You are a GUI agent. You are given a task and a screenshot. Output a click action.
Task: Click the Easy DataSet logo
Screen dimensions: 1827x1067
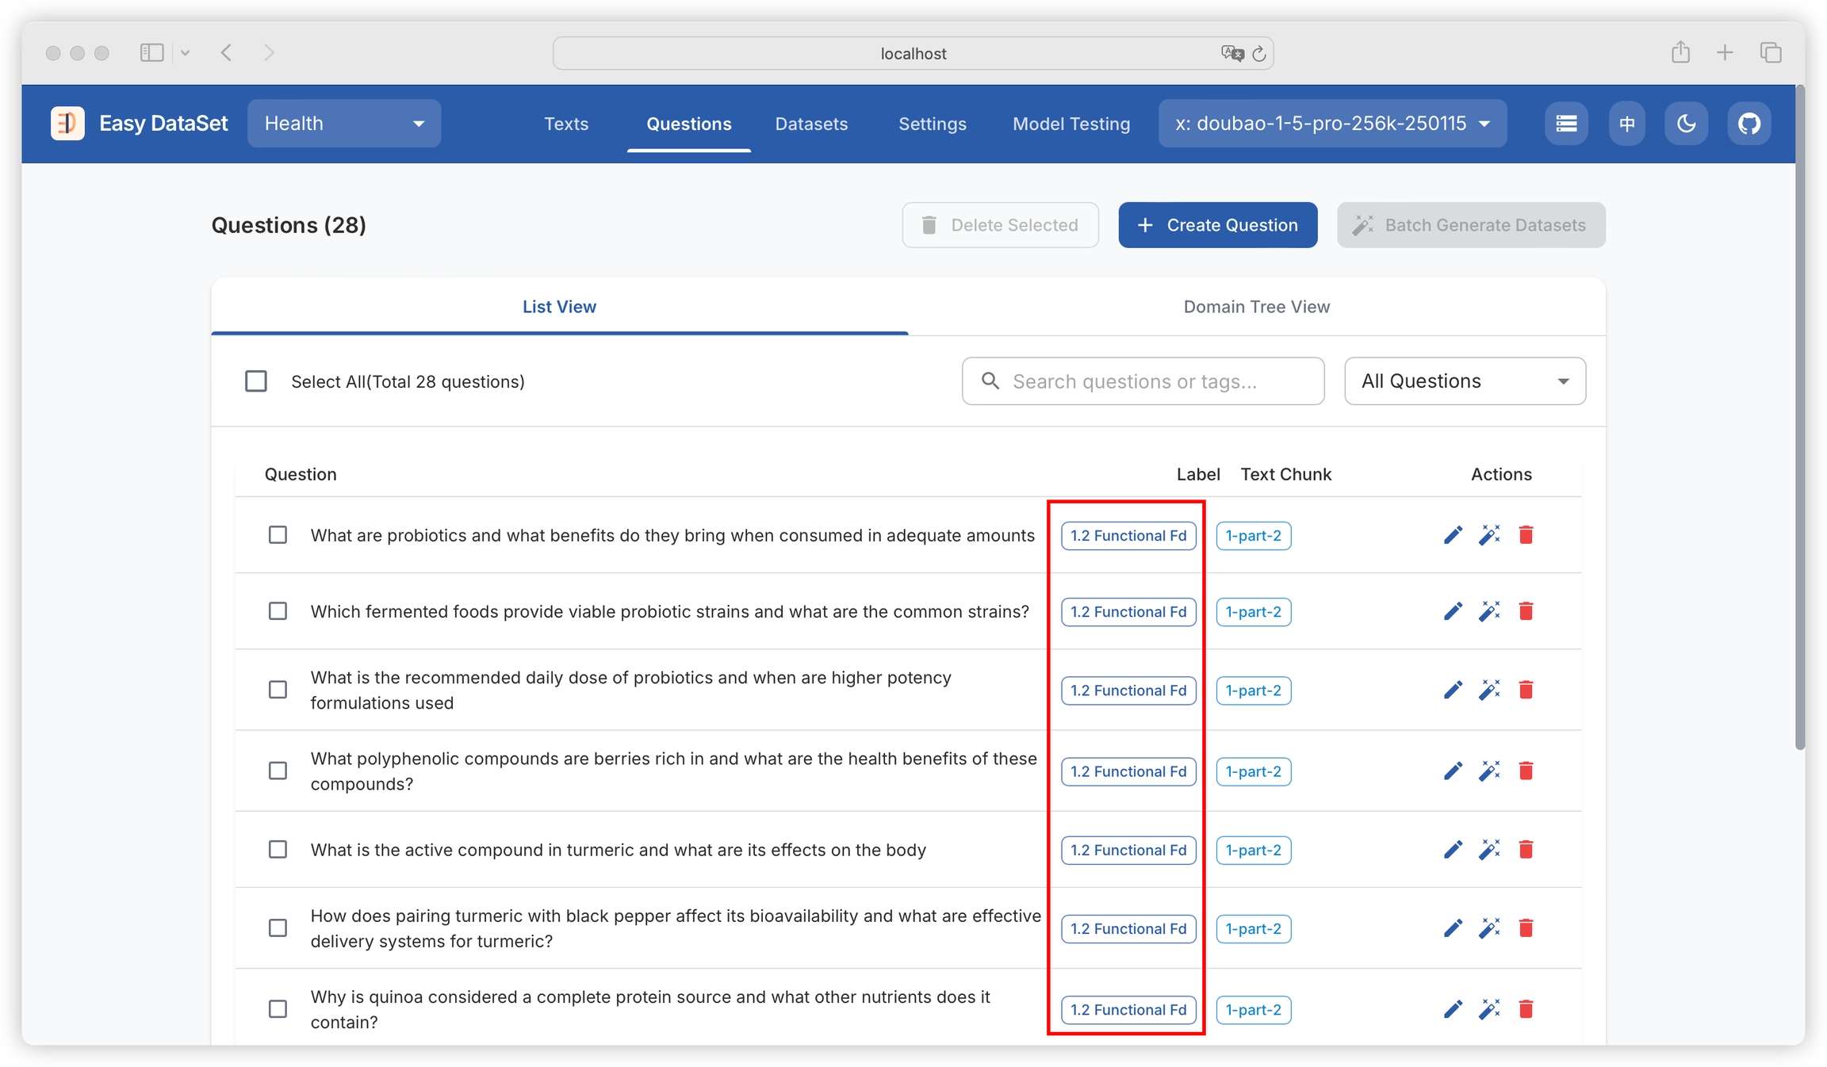pos(67,124)
